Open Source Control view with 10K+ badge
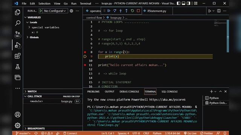241x135 pixels. [x=18, y=34]
